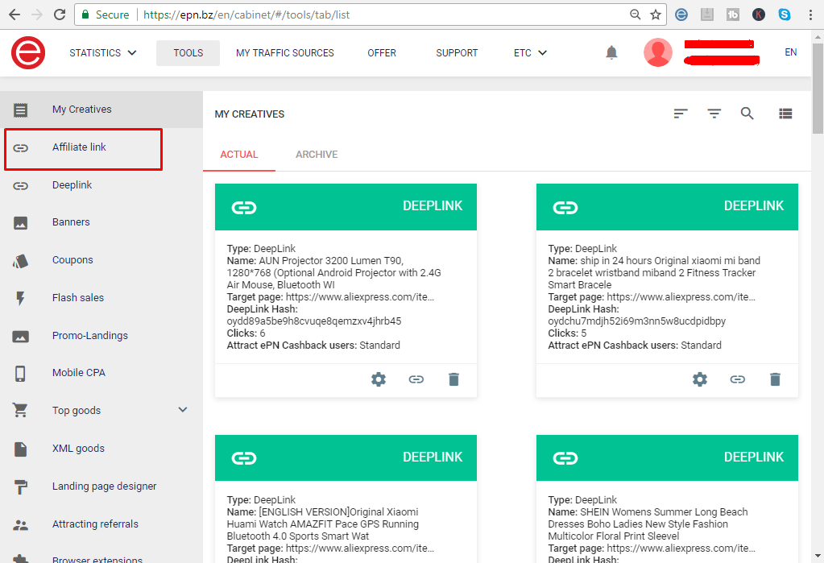Expand the Statistics dropdown menu
Image resolution: width=824 pixels, height=563 pixels.
(x=103, y=53)
